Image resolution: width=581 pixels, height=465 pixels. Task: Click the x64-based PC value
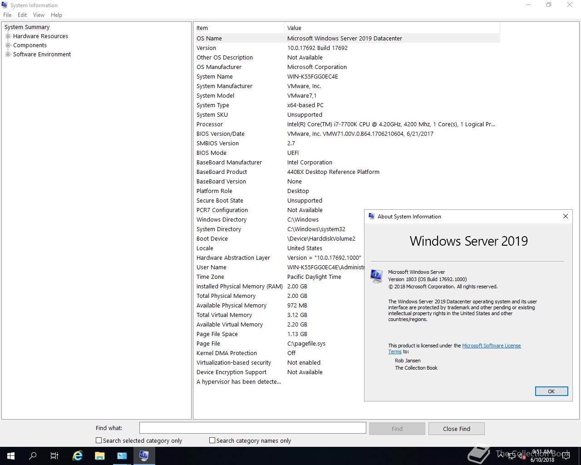point(305,105)
